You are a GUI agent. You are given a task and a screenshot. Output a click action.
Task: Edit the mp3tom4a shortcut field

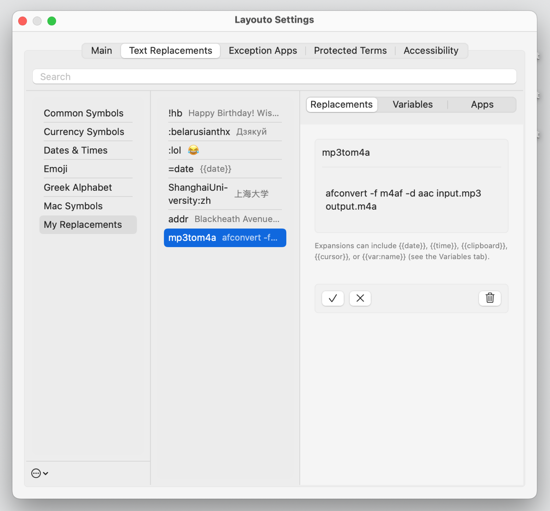(411, 153)
